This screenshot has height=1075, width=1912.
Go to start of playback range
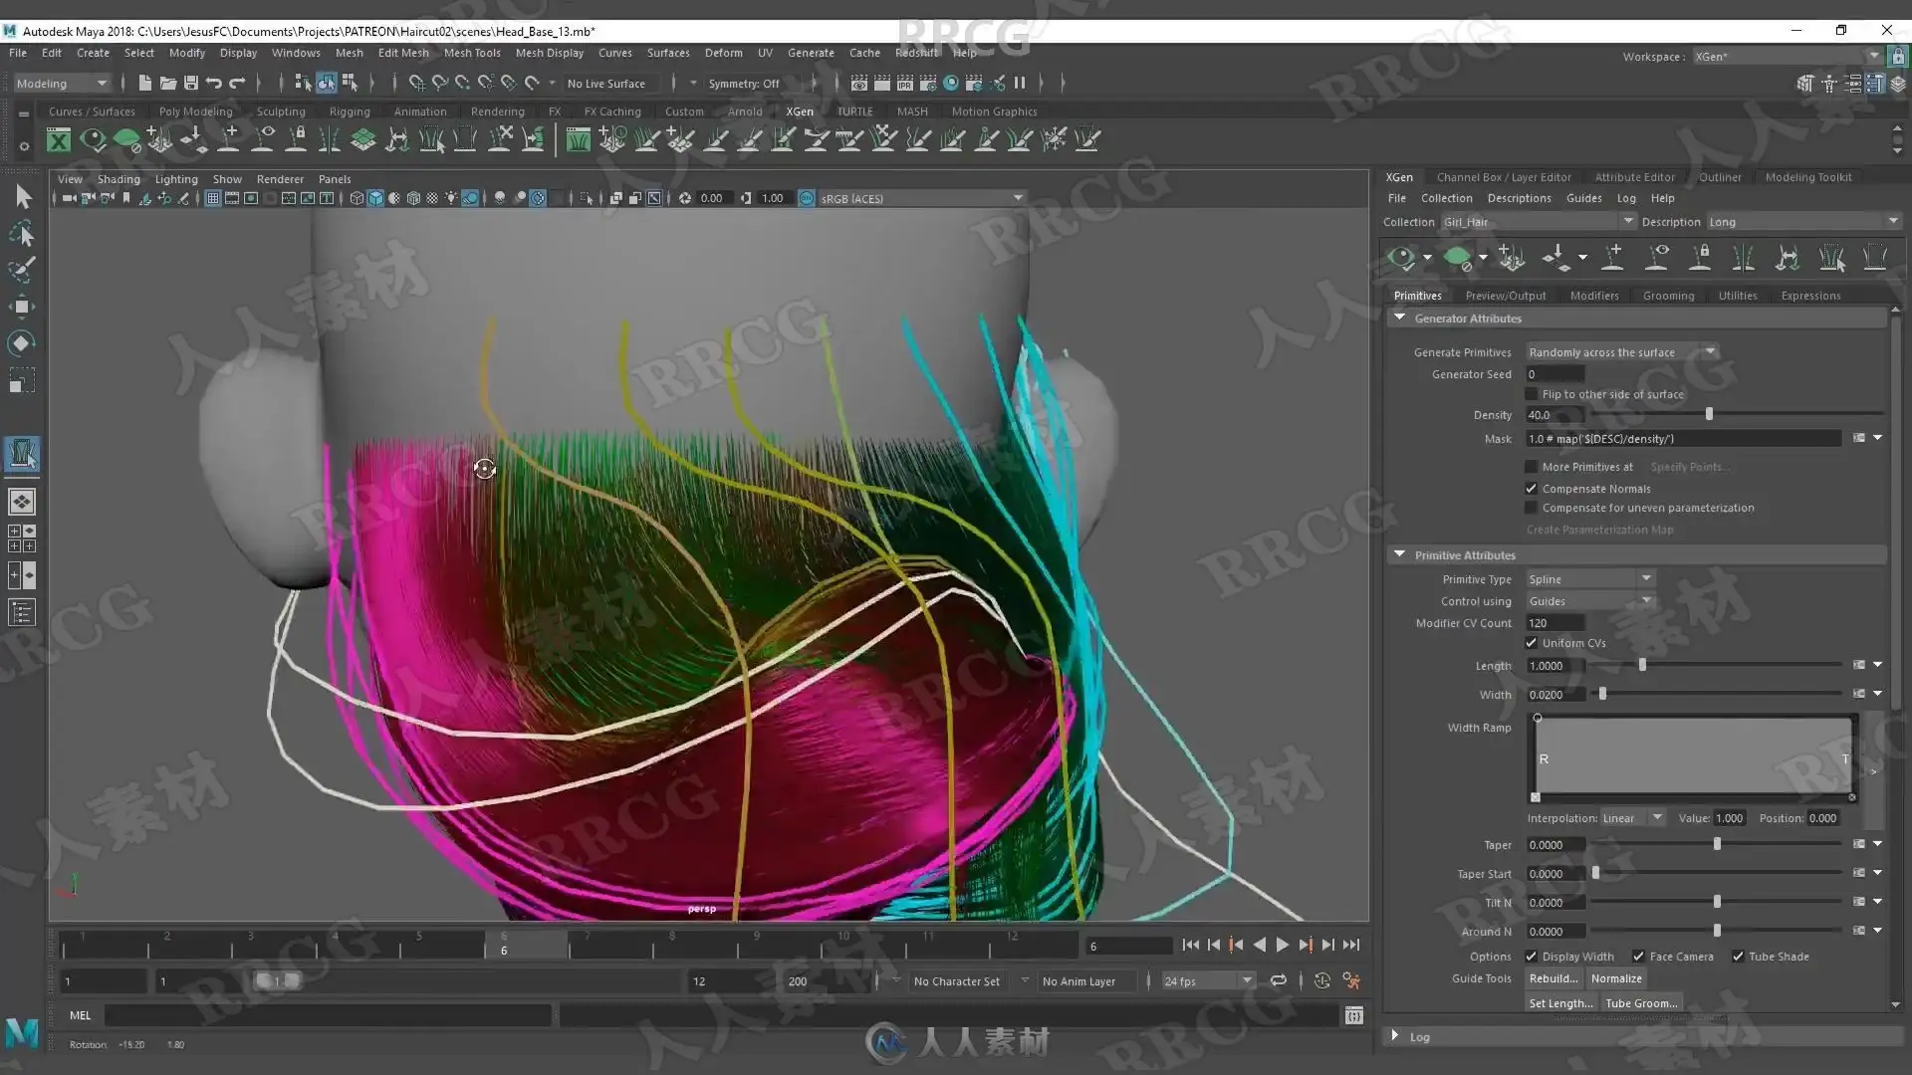[x=1190, y=945]
